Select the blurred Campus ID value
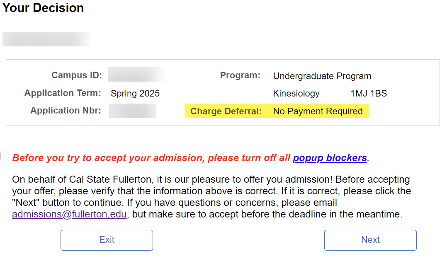The width and height of the screenshot is (447, 256). [136, 75]
